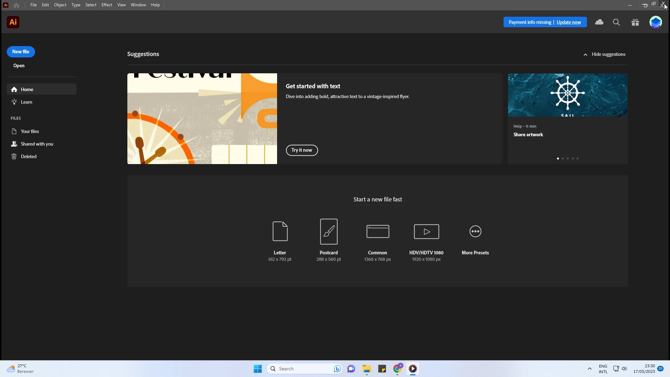The image size is (670, 377).
Task: Click the search magnifier icon
Action: point(616,22)
